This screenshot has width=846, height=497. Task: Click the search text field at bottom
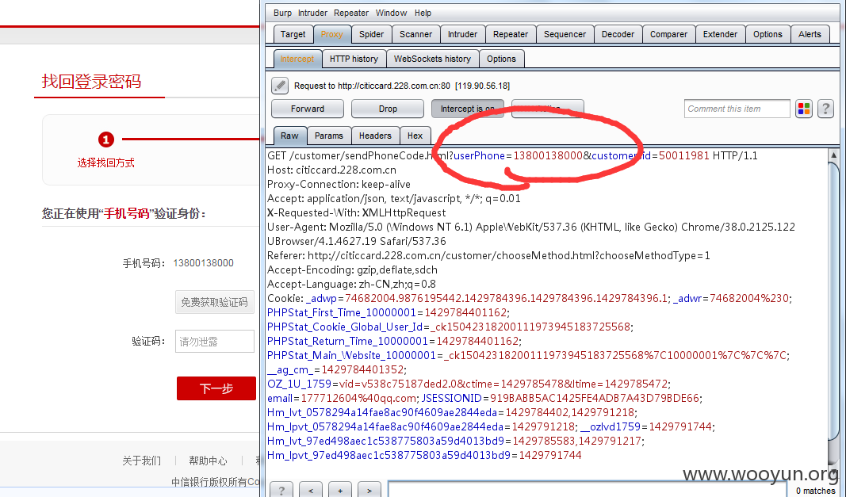588,489
